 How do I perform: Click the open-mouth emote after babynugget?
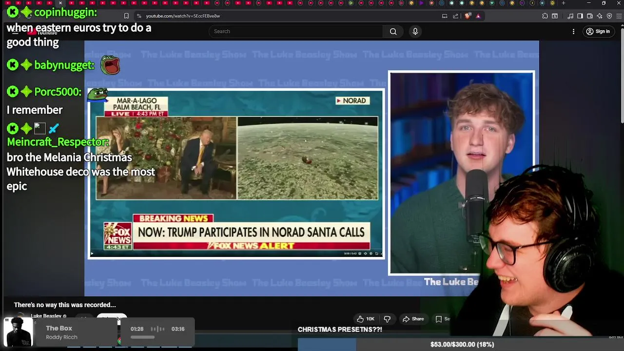(x=110, y=65)
